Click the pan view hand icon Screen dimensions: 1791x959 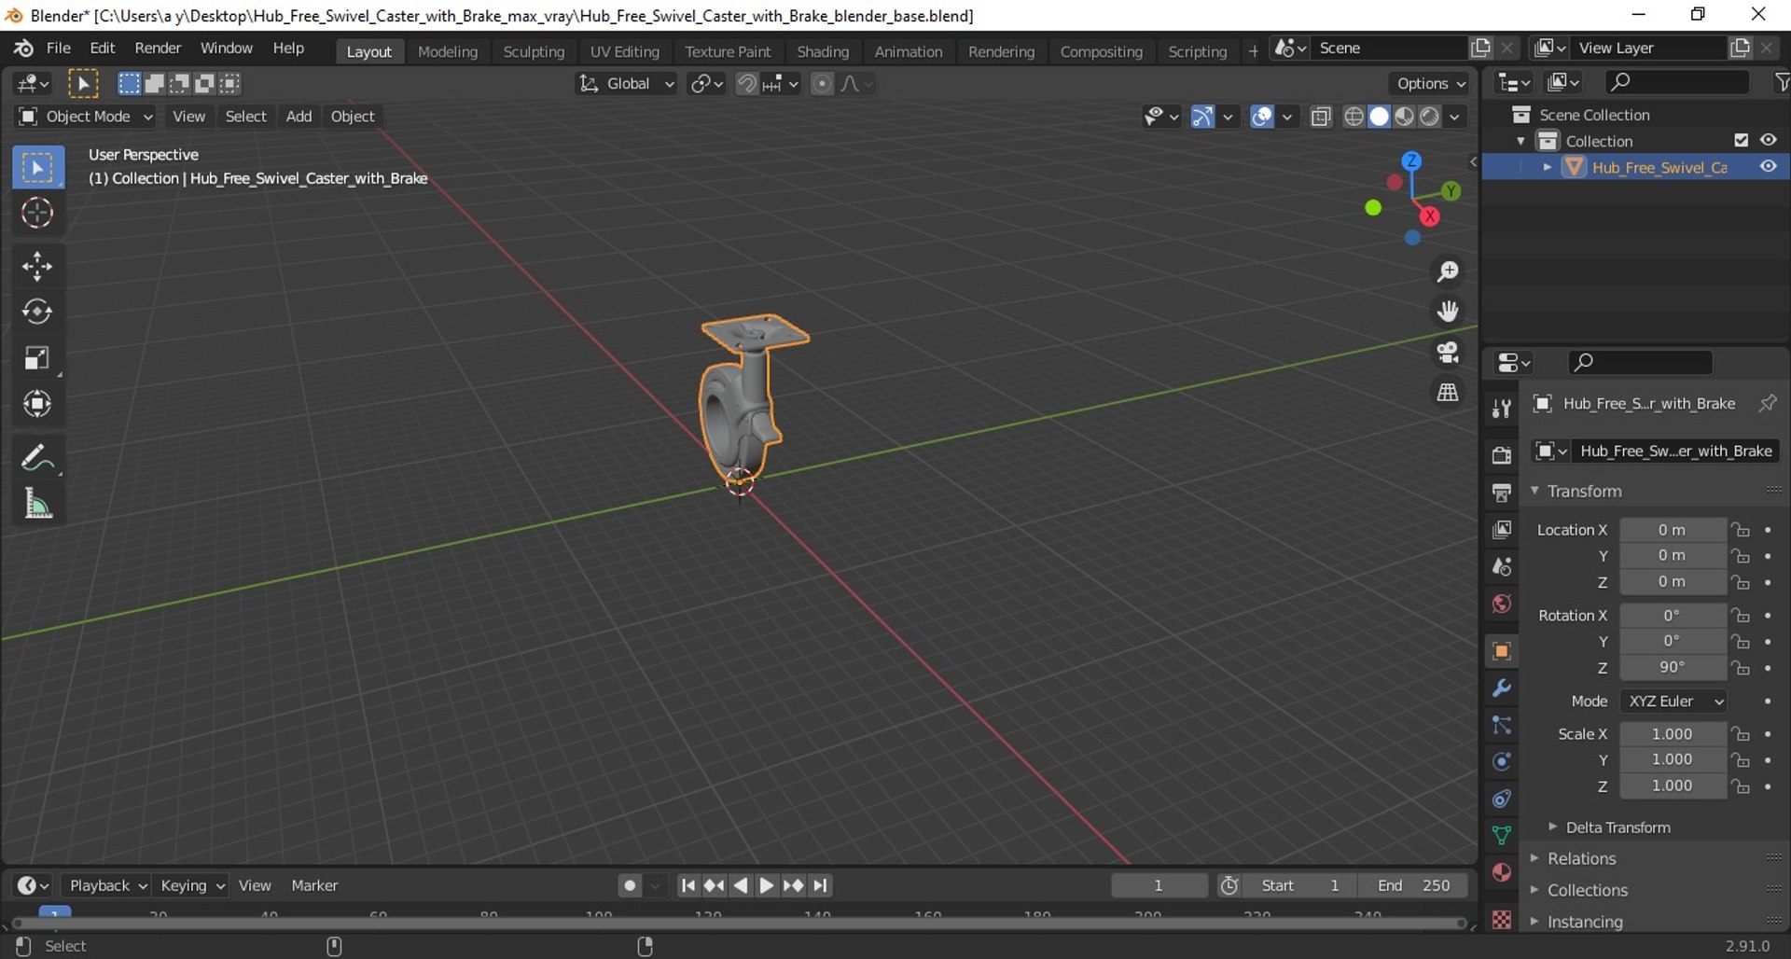pos(1448,312)
